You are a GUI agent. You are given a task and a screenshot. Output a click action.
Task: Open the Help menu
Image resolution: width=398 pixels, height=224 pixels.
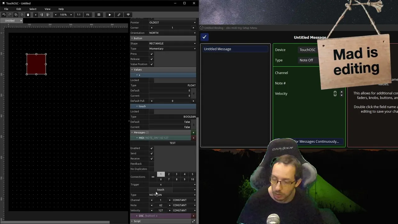pyautogui.click(x=61, y=9)
